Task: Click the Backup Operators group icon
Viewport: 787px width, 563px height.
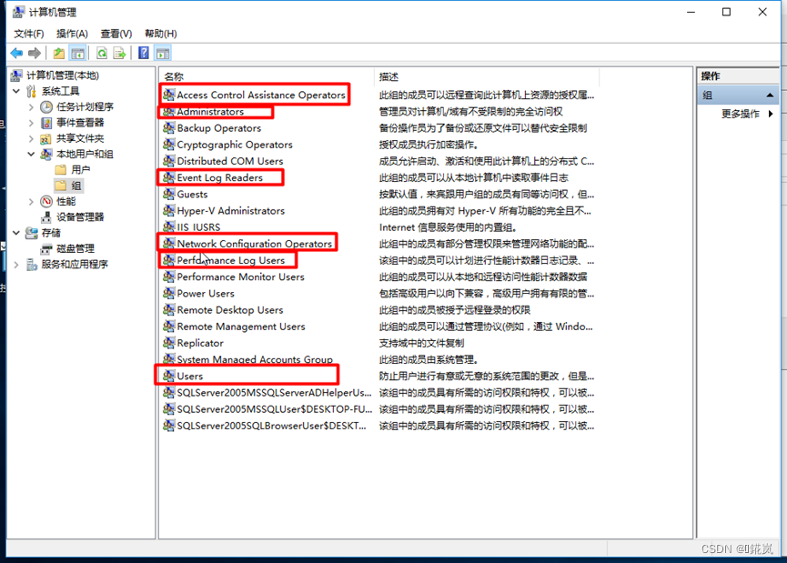Action: click(168, 128)
